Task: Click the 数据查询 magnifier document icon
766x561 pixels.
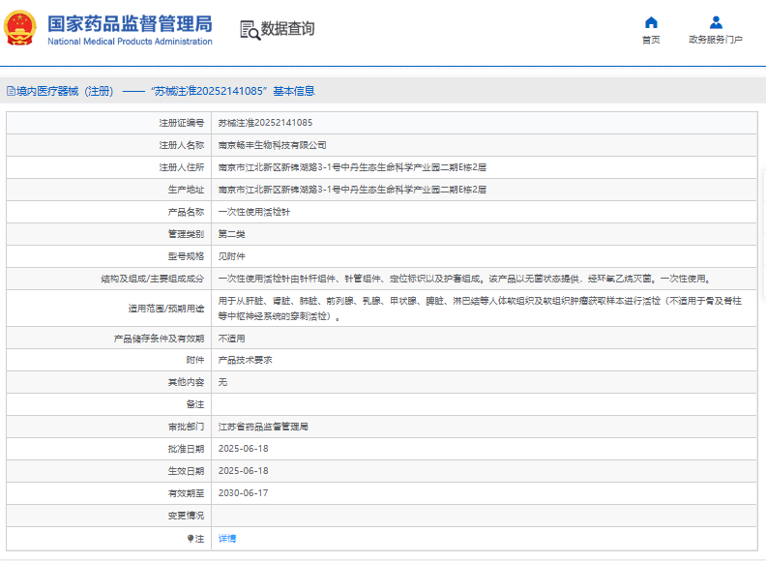Action: pyautogui.click(x=250, y=30)
